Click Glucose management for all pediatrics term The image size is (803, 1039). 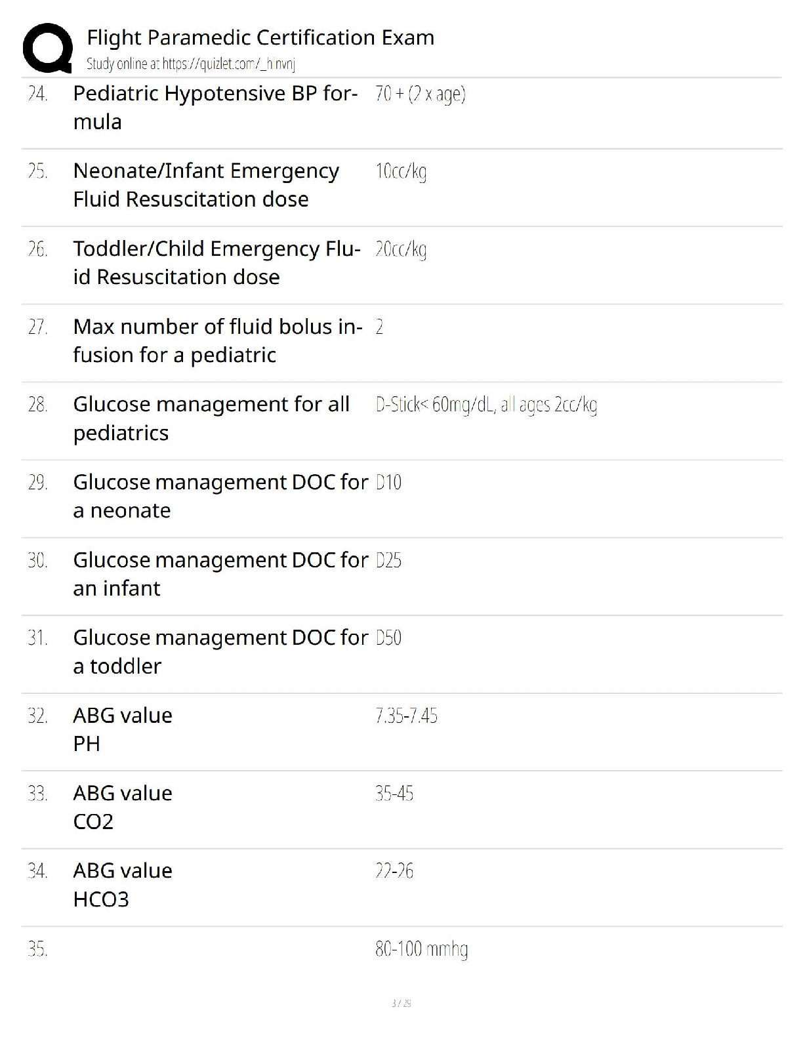211,418
